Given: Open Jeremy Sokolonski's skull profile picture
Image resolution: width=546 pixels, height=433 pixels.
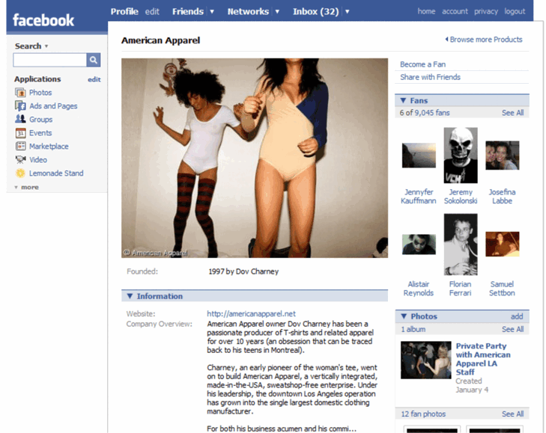Looking at the screenshot, I should coord(461,155).
